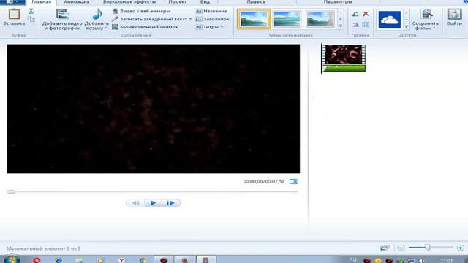Click Записать закадровый текст microphone
This screenshot has width=468, height=263.
tap(116, 19)
